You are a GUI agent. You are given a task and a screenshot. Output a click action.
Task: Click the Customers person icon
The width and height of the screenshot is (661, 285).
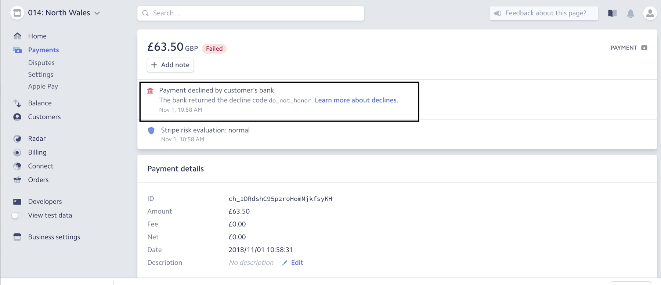coord(17,117)
